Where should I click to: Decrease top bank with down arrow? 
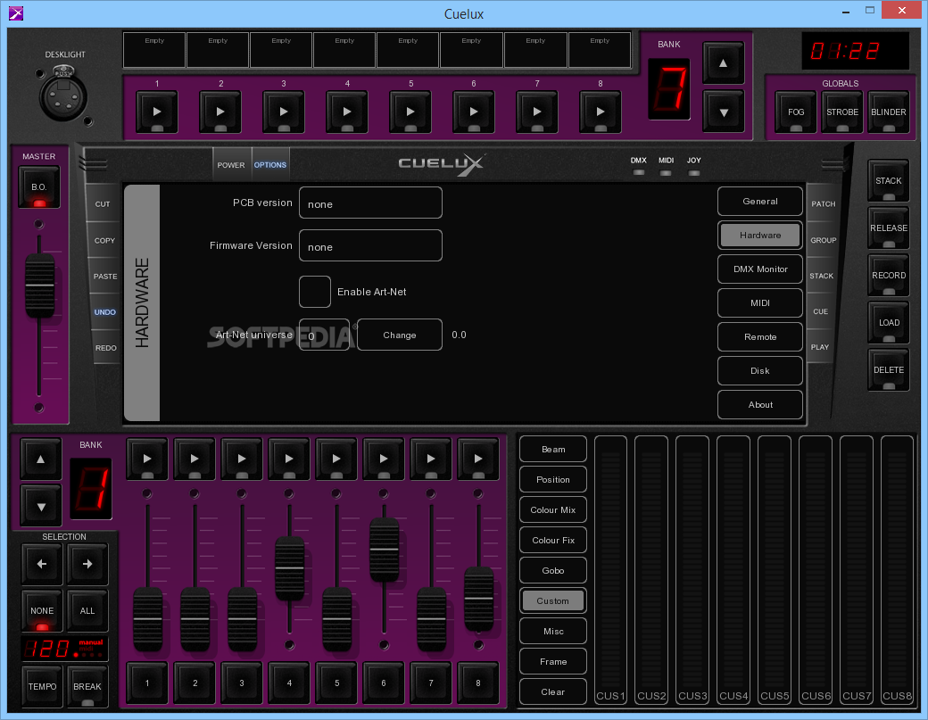724,112
